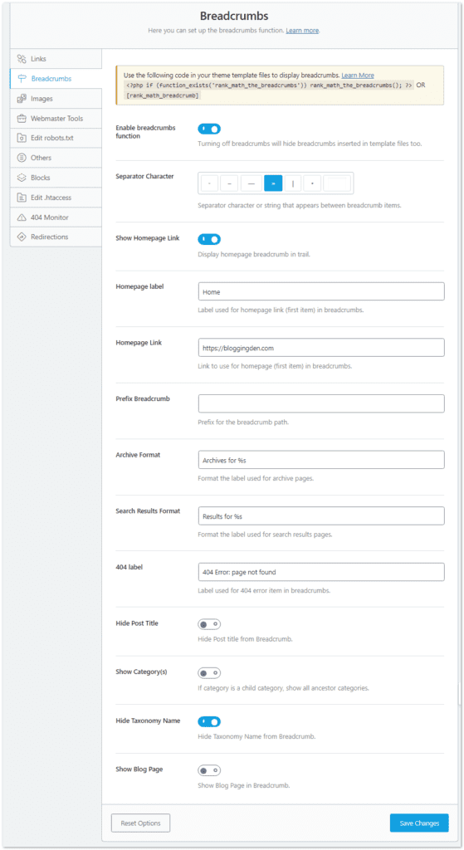
Task: Click the Images icon in the sidebar
Action: [x=22, y=99]
